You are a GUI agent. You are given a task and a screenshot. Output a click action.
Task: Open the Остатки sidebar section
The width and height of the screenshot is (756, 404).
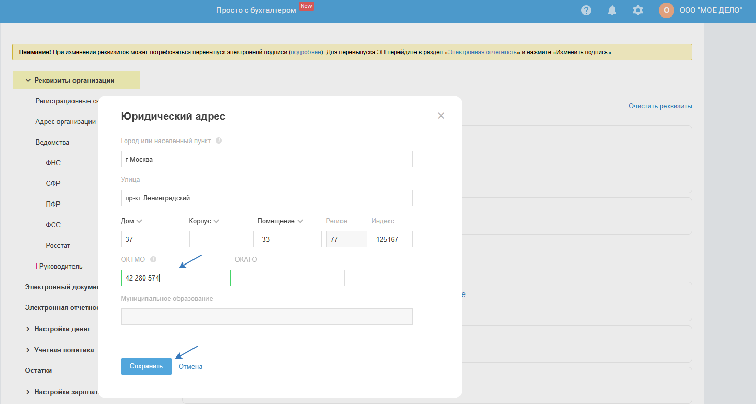[x=38, y=370]
